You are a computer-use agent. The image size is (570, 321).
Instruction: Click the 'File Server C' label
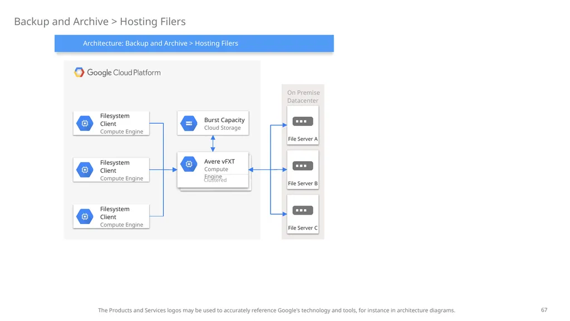[302, 228]
